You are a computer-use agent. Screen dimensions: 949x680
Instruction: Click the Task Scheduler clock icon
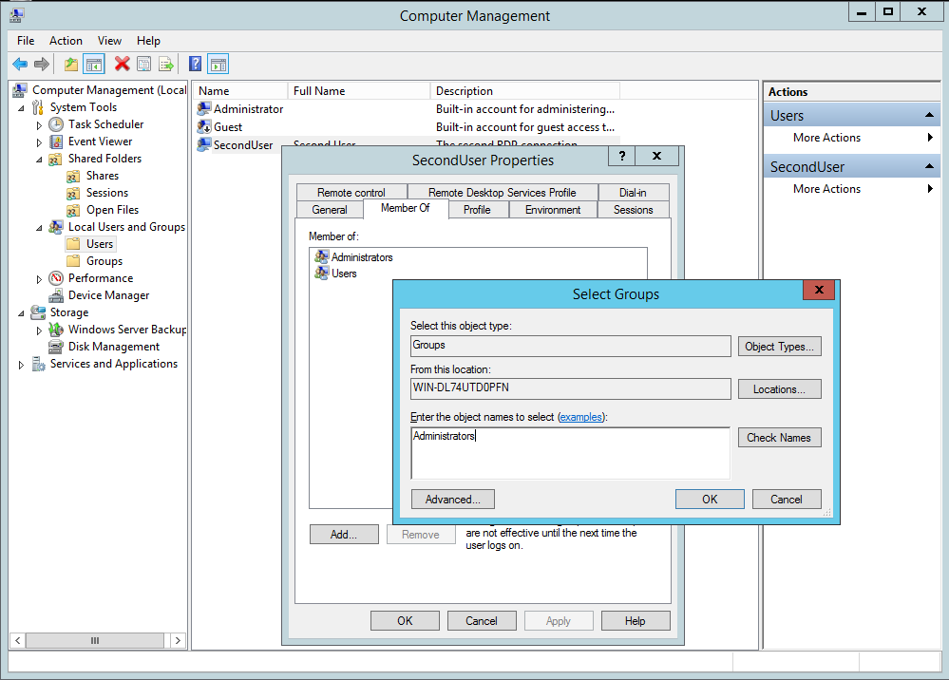(x=56, y=124)
